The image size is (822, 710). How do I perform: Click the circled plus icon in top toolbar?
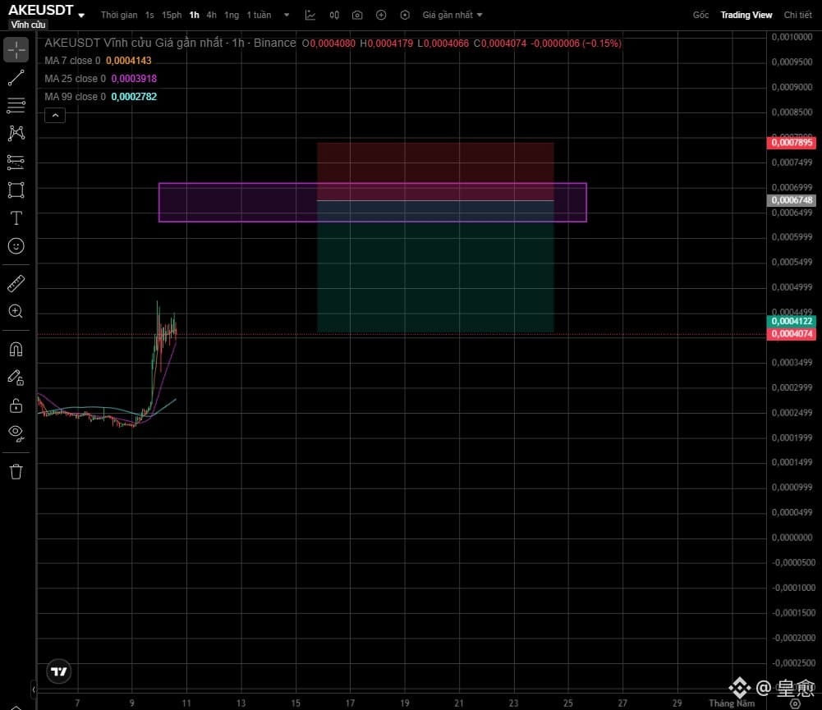click(381, 16)
